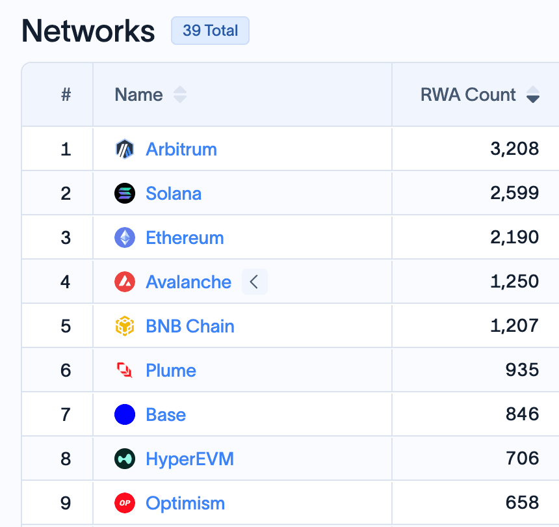The width and height of the screenshot is (559, 527).
Task: Expand the chevron next to Avalanche
Action: 255,282
